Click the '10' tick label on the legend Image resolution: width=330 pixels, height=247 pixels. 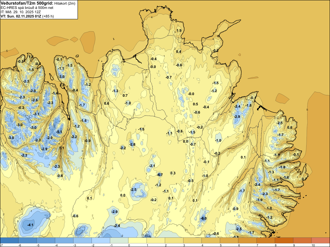click(x=313, y=245)
